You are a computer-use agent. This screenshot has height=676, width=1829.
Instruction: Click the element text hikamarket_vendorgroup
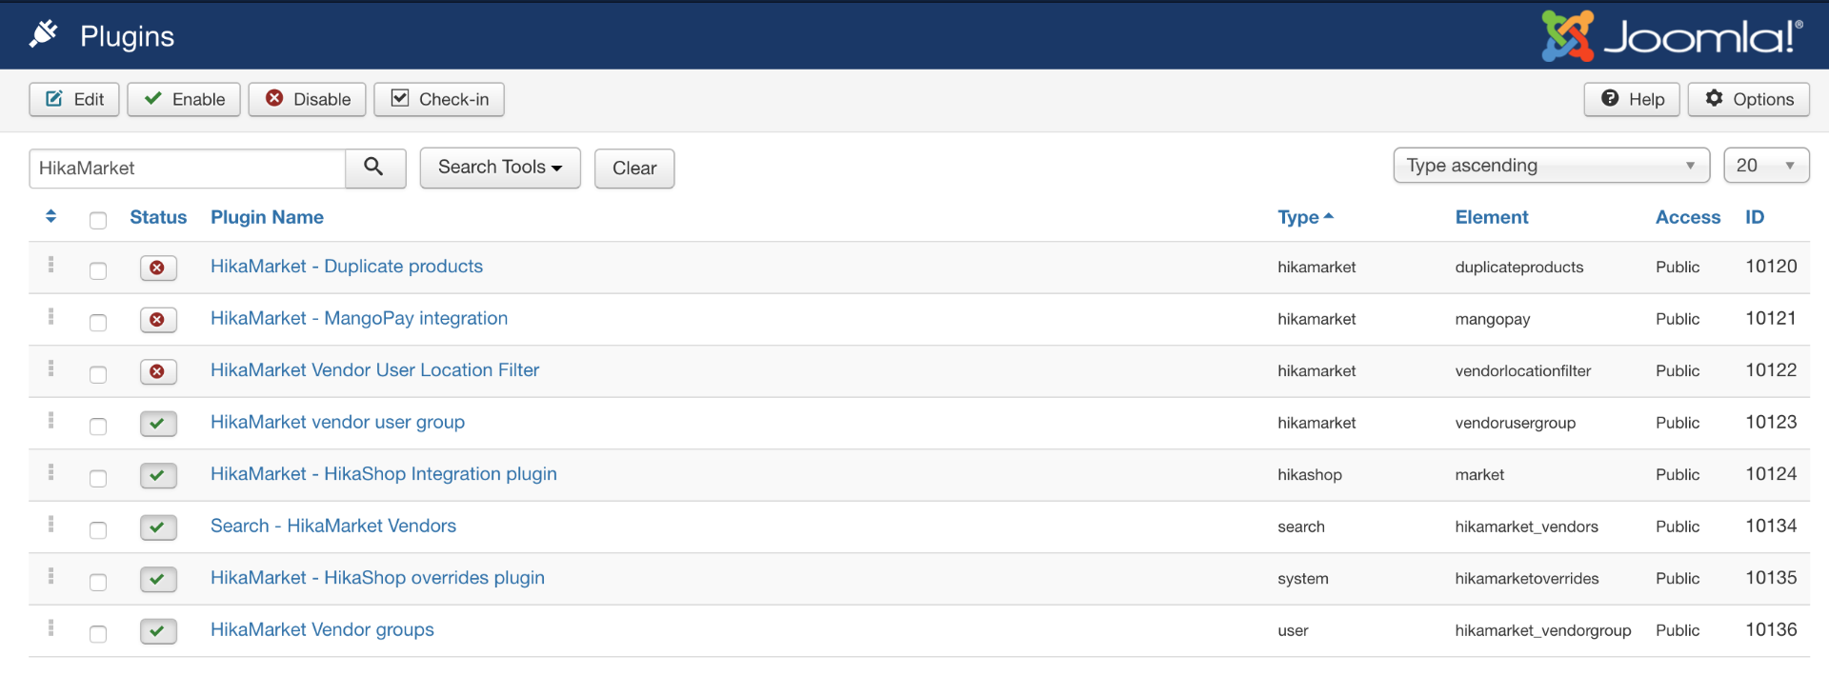(1543, 630)
